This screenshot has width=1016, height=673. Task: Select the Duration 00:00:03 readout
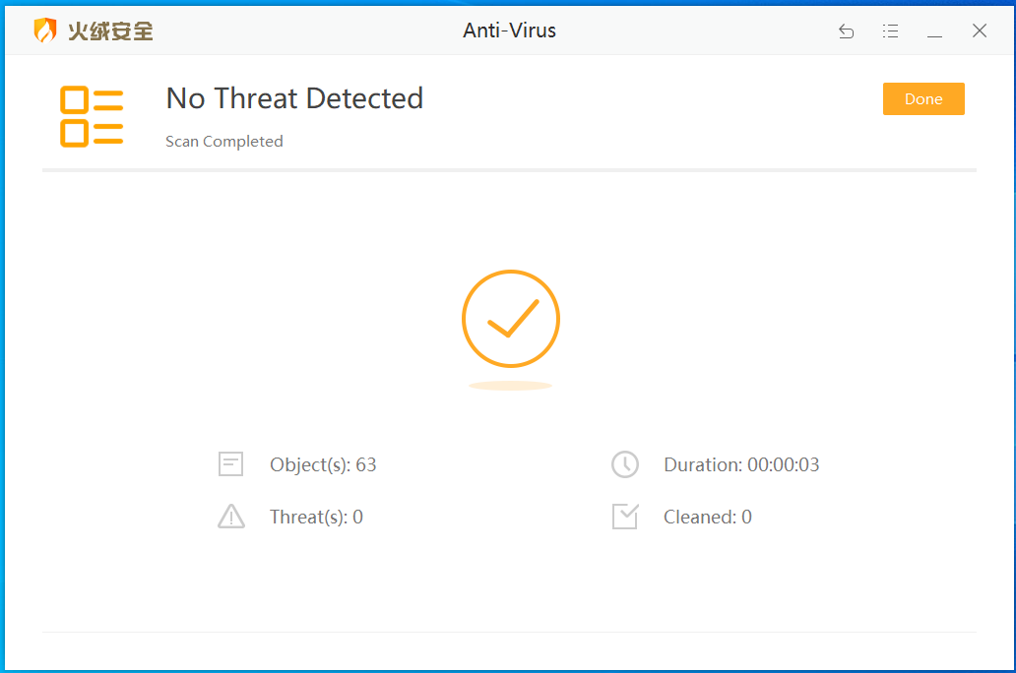coord(741,464)
